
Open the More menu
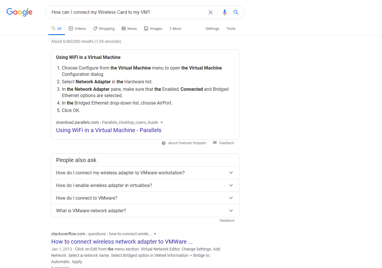tap(175, 29)
